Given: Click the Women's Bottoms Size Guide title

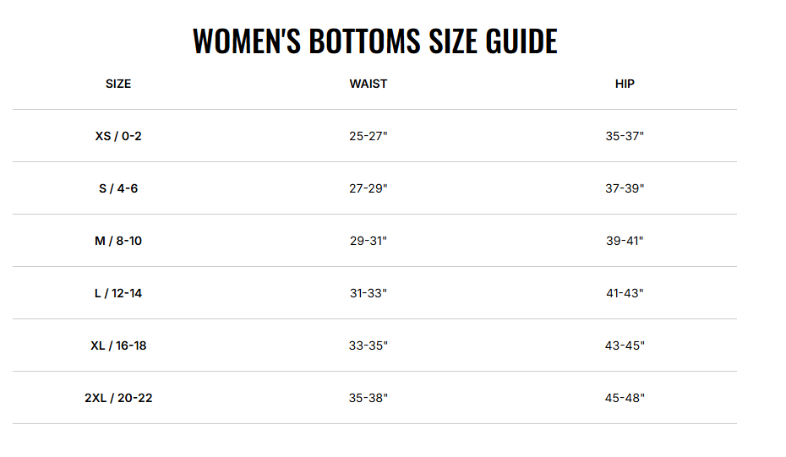Looking at the screenshot, I should pos(375,41).
